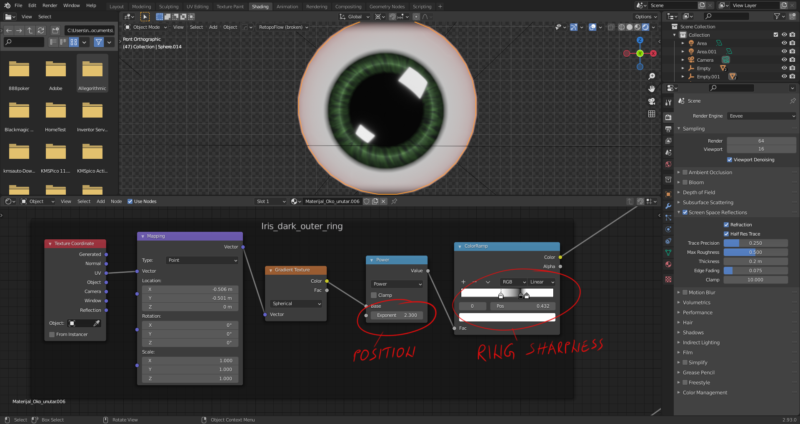Enable Ambient Occlusion checkbox

pos(685,172)
